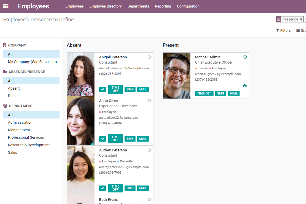Open the Filters dropdown

tap(283, 30)
